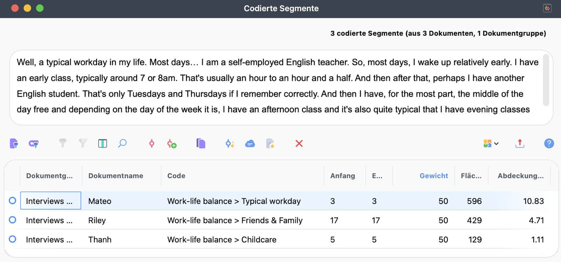The height and width of the screenshot is (262, 561).
Task: Click the Work-life balance > Childcare code cell
Action: [x=222, y=240]
